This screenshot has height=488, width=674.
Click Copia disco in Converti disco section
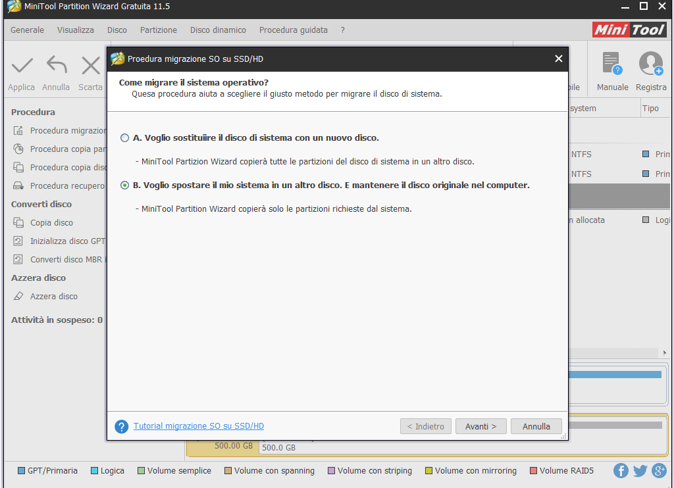click(51, 223)
